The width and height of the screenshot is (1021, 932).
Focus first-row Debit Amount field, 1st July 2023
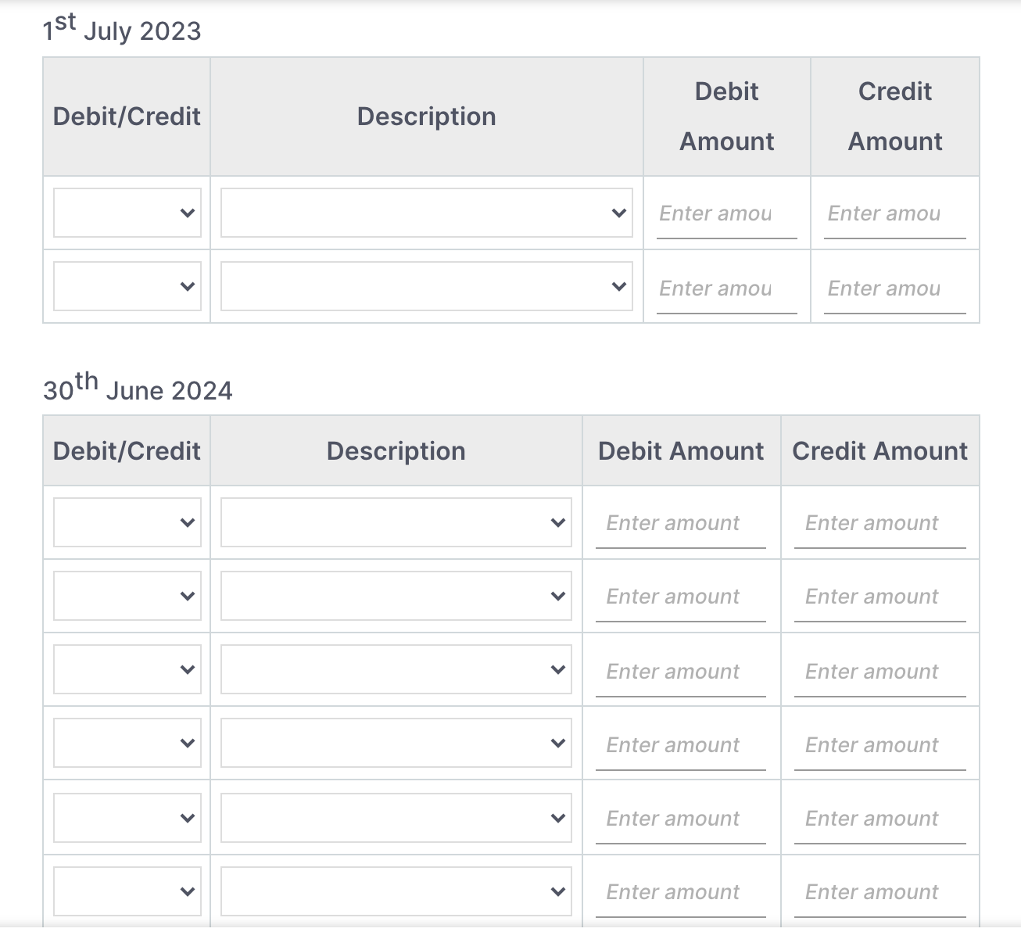(727, 213)
